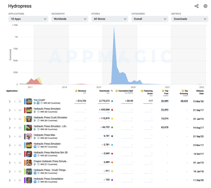The width and height of the screenshot is (211, 188).
Task: Toggle visibility eye for Hydraulic Press Max
Action: 20,137
